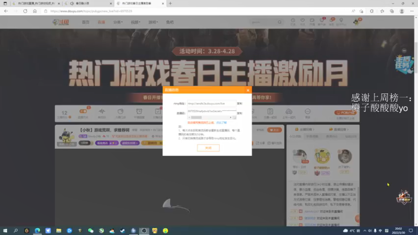Click the orange 关闭 button in dialog
Viewport: 418px width, 235px height.
pyautogui.click(x=208, y=148)
